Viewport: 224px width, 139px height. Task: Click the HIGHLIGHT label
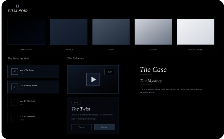click(196, 49)
